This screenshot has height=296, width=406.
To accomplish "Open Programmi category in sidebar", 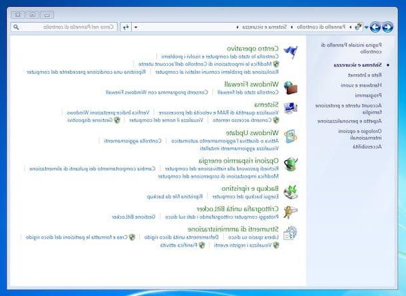I will (x=368, y=96).
